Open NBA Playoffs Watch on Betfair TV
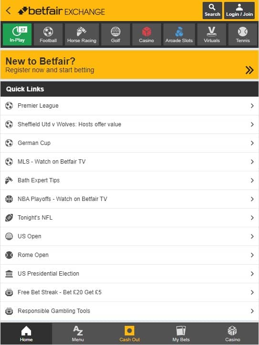This screenshot has height=345, width=259. (x=129, y=199)
